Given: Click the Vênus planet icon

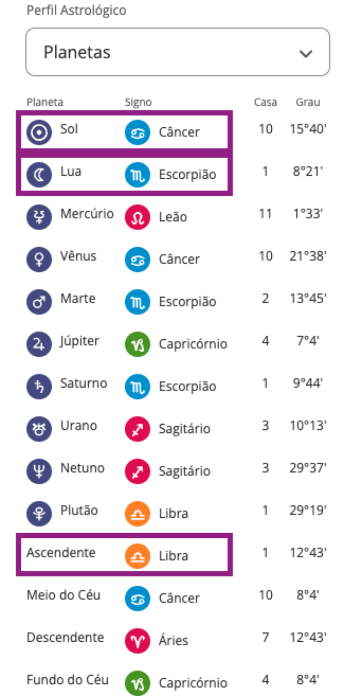Looking at the screenshot, I should 39,260.
